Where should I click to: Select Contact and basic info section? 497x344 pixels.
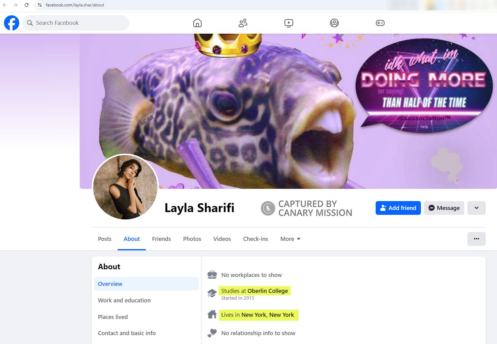(x=127, y=333)
